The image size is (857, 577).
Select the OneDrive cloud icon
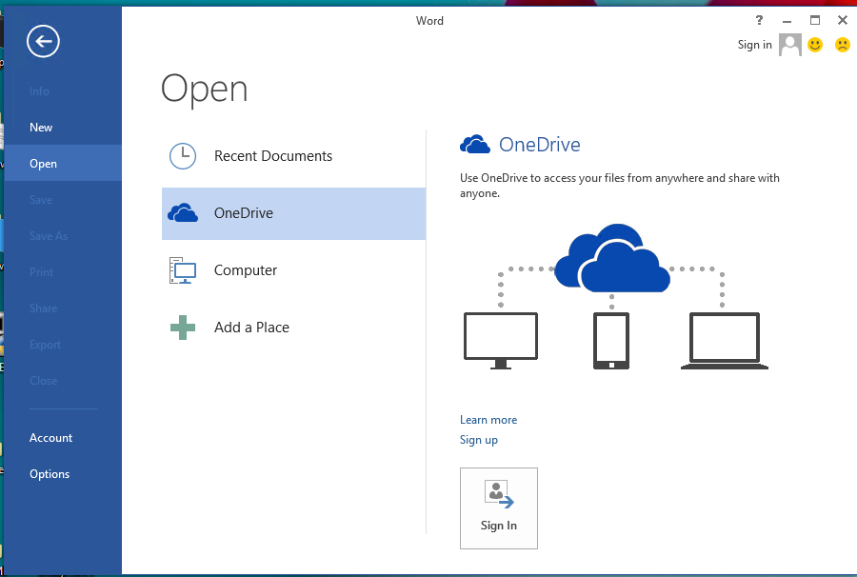click(x=181, y=212)
